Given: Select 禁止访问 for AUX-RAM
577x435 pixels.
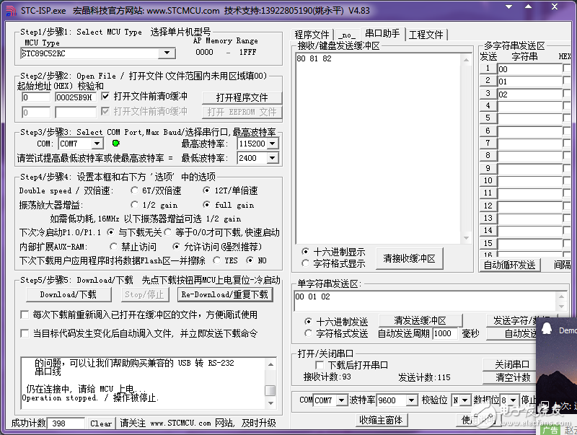Looking at the screenshot, I should tap(113, 247).
